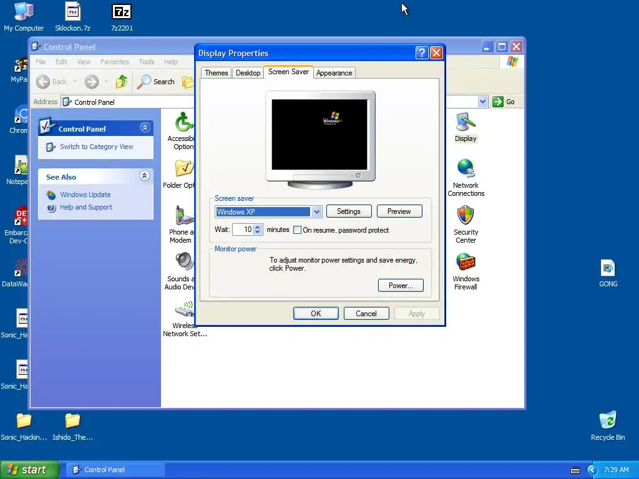Show hidden tray icons arrow
This screenshot has width=639, height=479.
click(592, 470)
